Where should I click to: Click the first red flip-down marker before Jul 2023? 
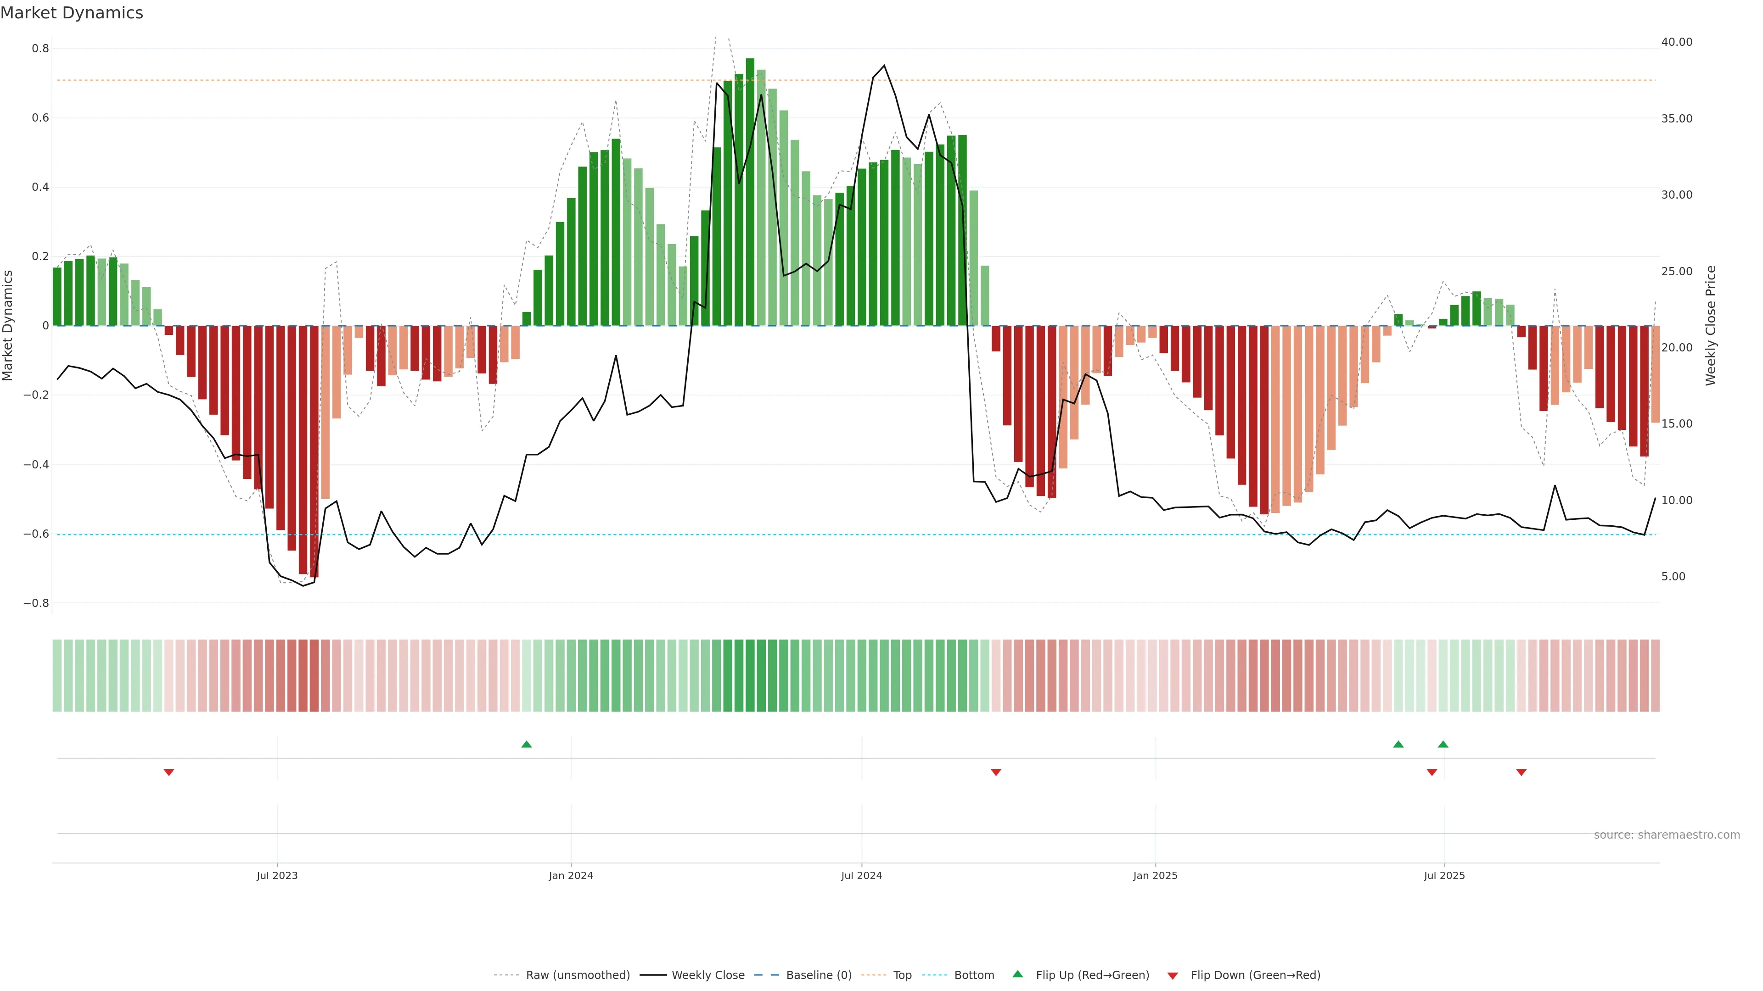coord(168,772)
